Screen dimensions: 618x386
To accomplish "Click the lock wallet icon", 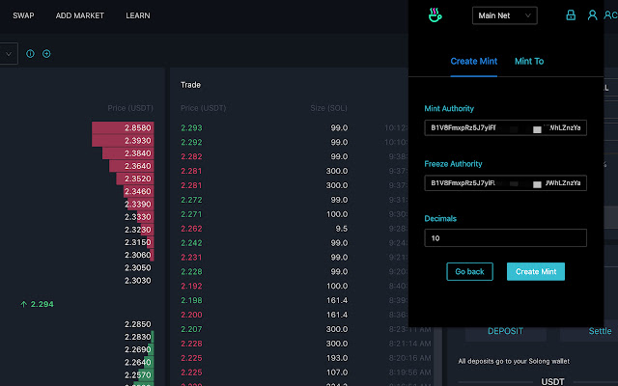I will click(571, 15).
